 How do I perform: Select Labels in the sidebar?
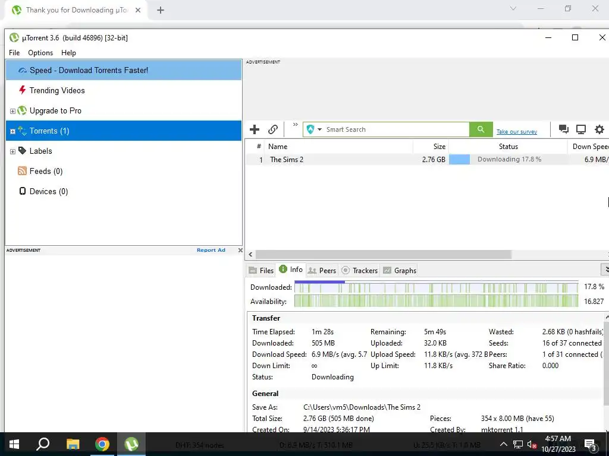pos(124,151)
